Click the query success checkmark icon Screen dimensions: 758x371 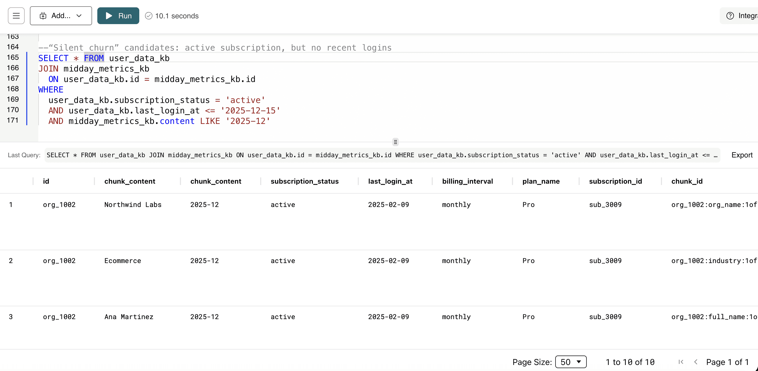[x=149, y=16]
